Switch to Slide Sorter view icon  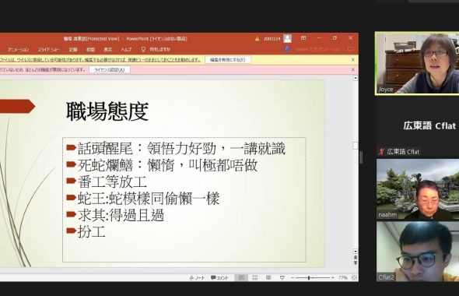[255, 277]
